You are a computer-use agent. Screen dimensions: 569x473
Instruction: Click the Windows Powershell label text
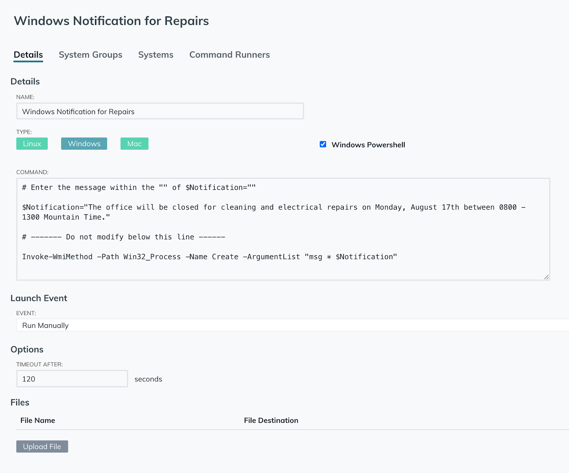pyautogui.click(x=368, y=145)
